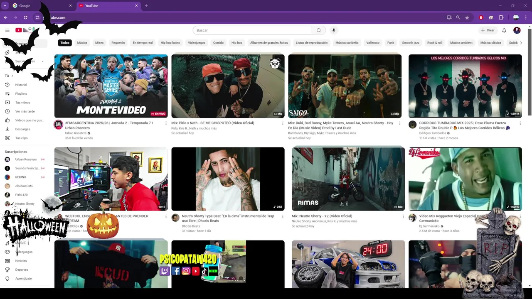This screenshot has width=532, height=299.
Task: Click the Crear button
Action: [x=488, y=30]
